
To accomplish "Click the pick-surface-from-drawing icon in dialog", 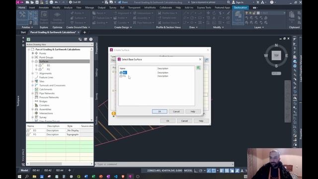I will [x=198, y=68].
